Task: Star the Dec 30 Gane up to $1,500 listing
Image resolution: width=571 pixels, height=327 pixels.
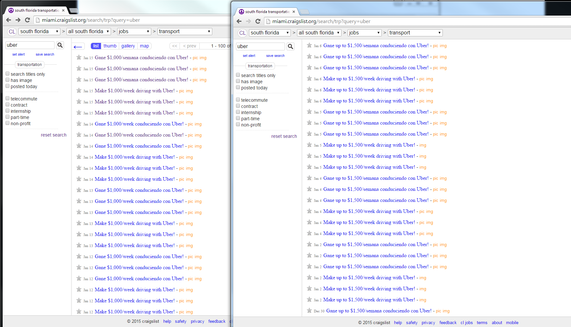Action: (x=309, y=311)
